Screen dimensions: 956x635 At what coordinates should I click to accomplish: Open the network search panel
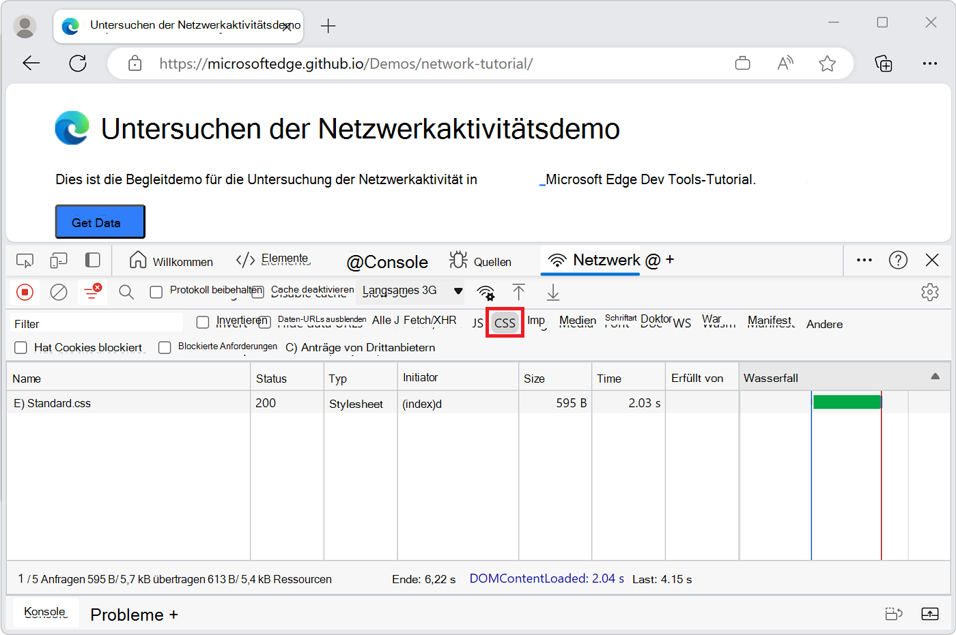click(126, 292)
